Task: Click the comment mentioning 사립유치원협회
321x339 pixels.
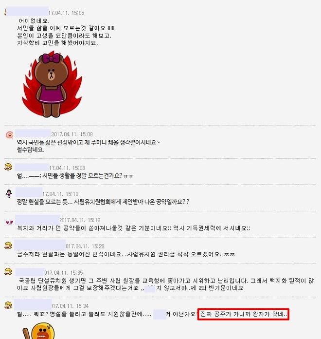Action: click(x=103, y=202)
